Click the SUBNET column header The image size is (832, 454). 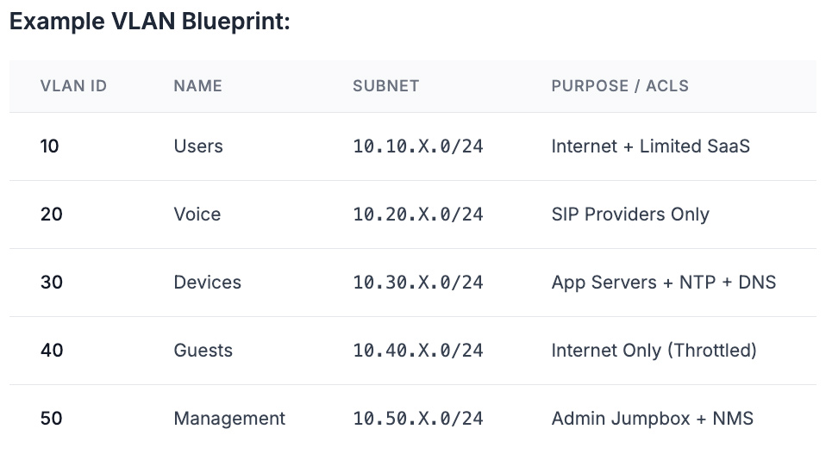click(385, 86)
